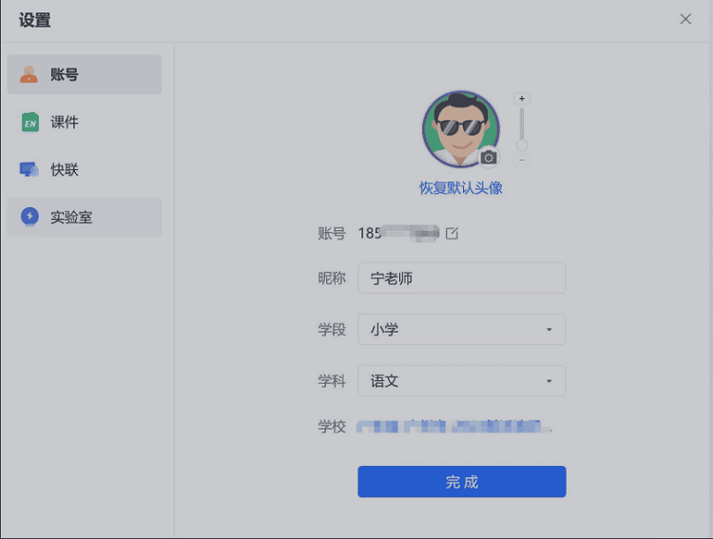Click the 完成 button
Image resolution: width=713 pixels, height=539 pixels.
[461, 482]
